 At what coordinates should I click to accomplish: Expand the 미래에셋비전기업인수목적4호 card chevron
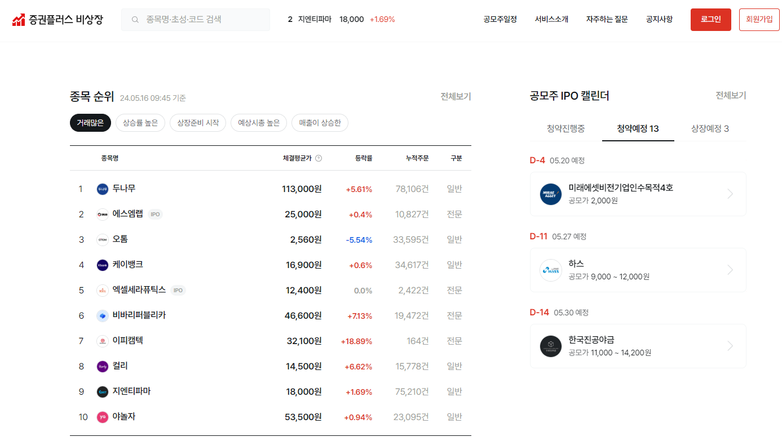click(x=730, y=194)
